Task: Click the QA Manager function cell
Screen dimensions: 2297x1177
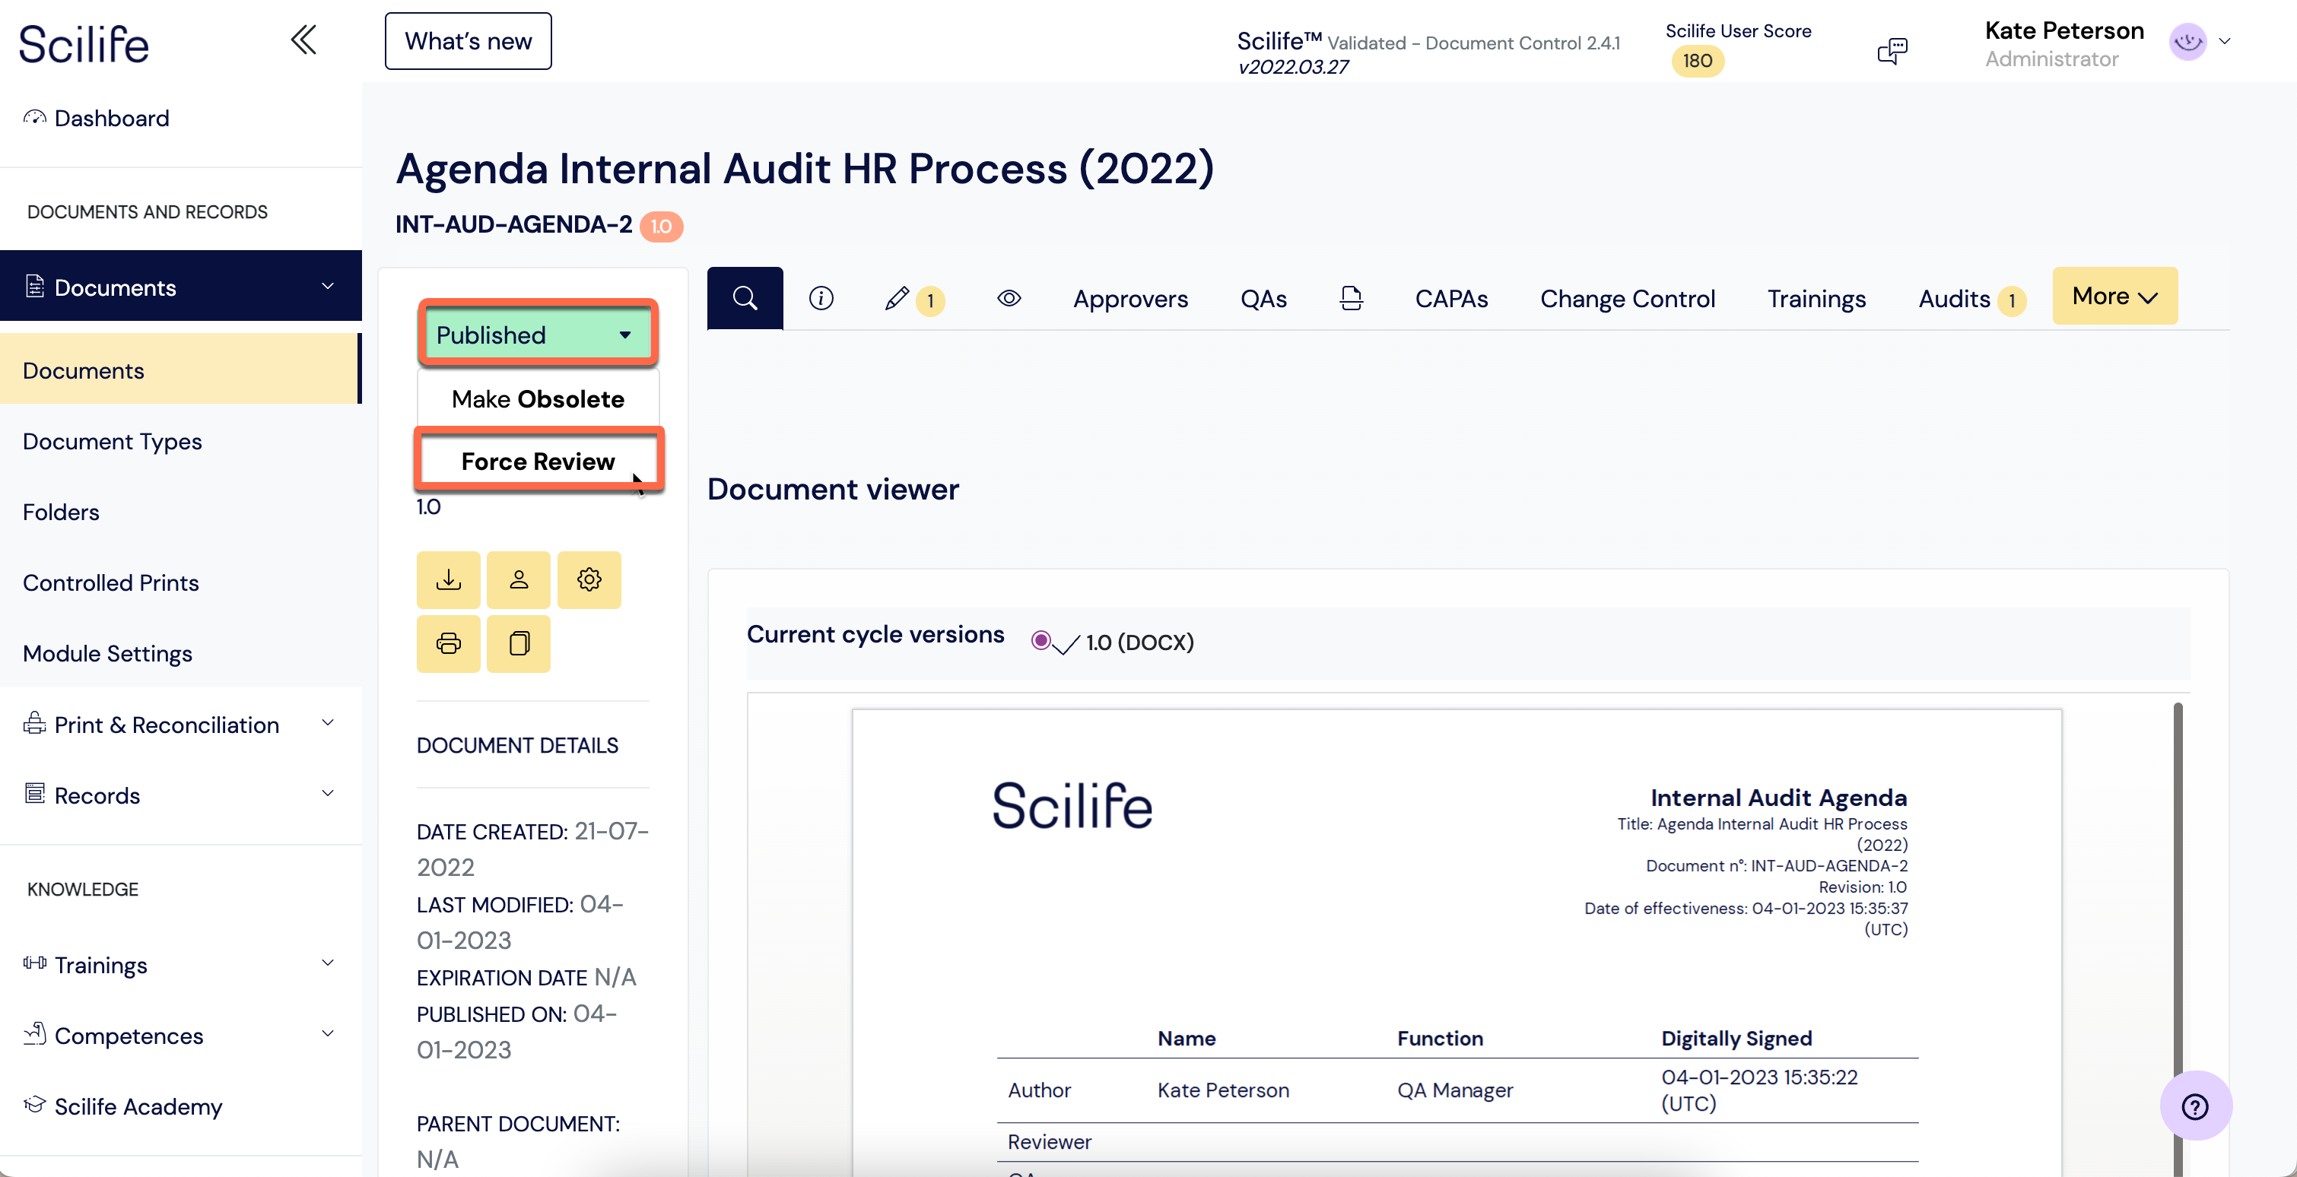Action: point(1455,1090)
